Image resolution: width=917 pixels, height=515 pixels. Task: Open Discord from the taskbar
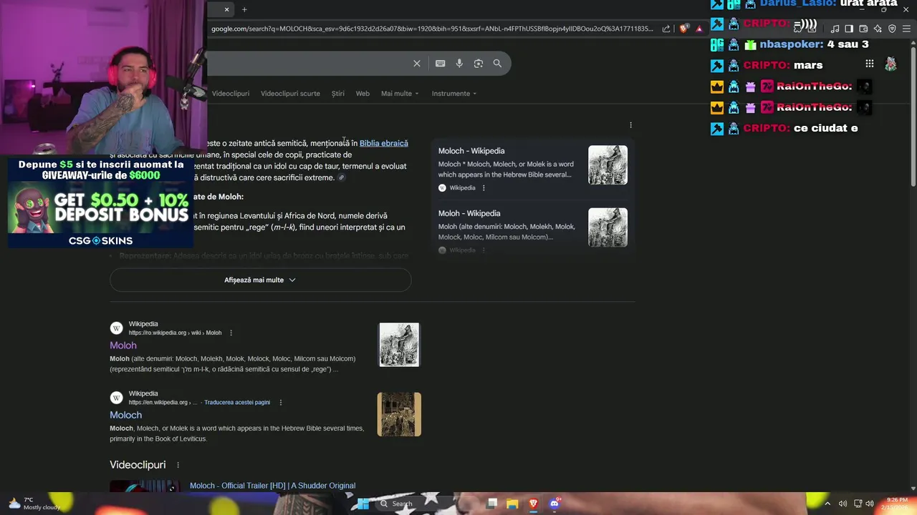coord(554,504)
